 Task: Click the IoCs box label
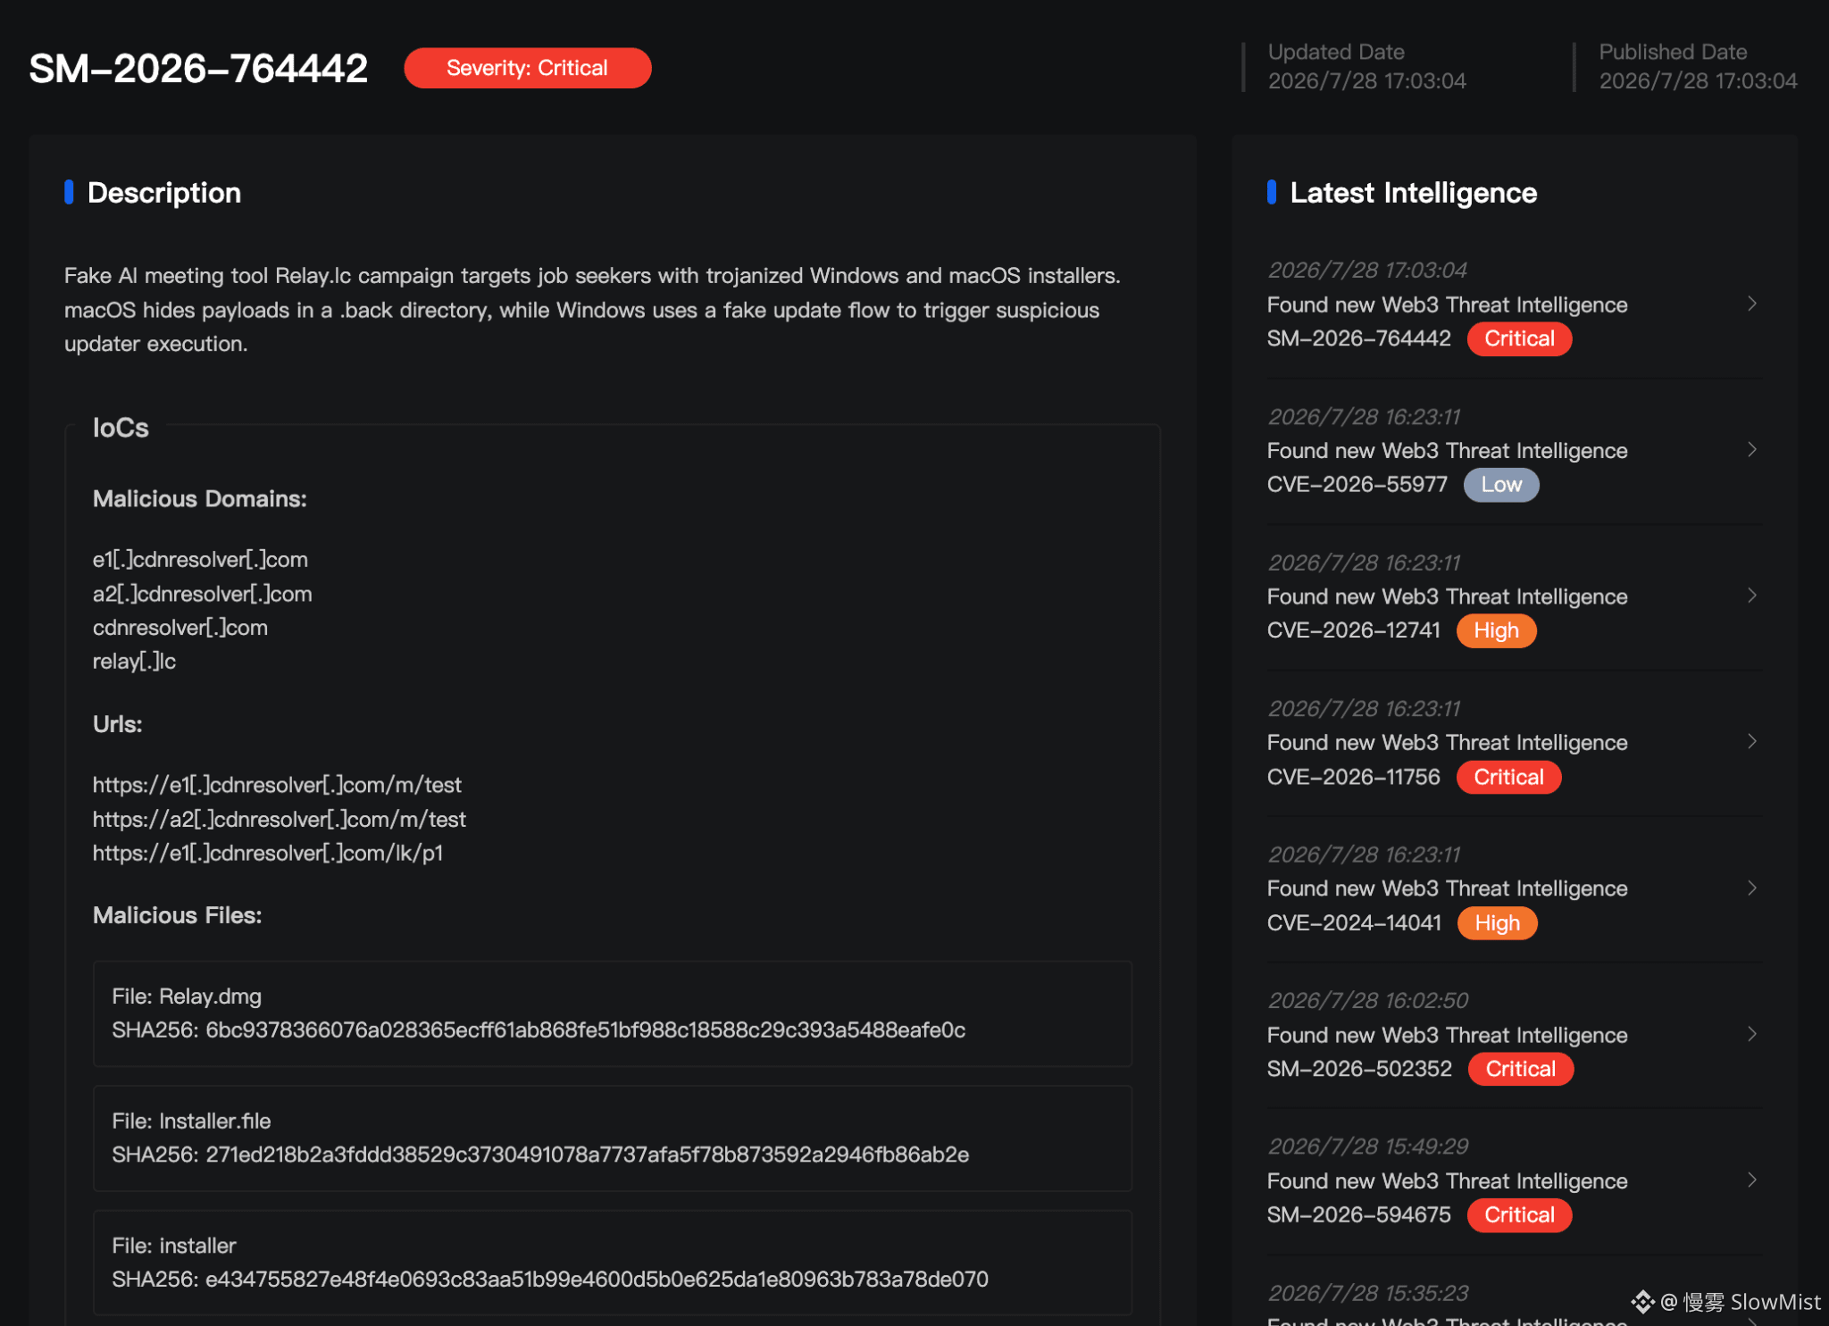[121, 429]
